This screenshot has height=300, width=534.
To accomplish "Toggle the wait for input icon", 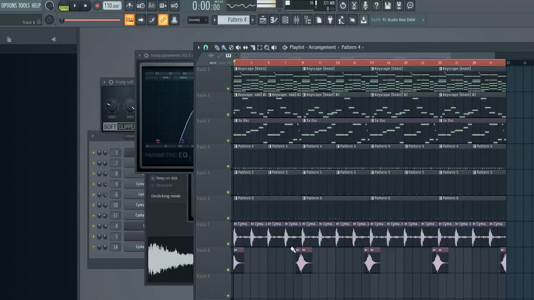I will pos(141,6).
